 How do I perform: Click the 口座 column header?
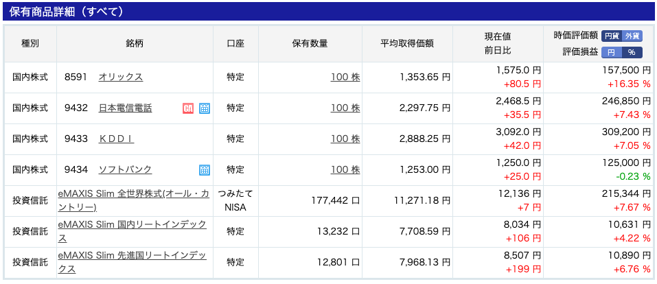click(235, 44)
